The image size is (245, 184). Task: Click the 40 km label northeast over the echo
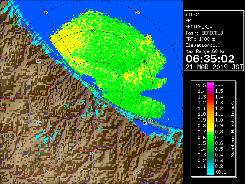pyautogui.click(x=145, y=61)
